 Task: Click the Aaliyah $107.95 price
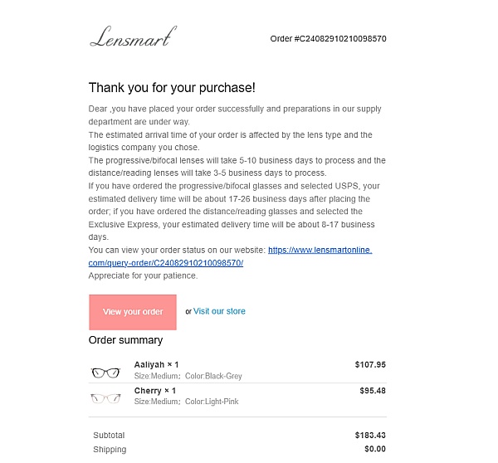(370, 364)
